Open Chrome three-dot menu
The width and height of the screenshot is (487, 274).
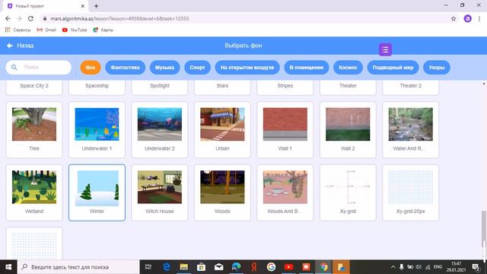(x=479, y=18)
